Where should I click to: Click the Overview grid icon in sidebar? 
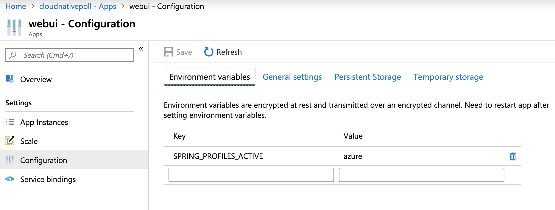click(10, 79)
